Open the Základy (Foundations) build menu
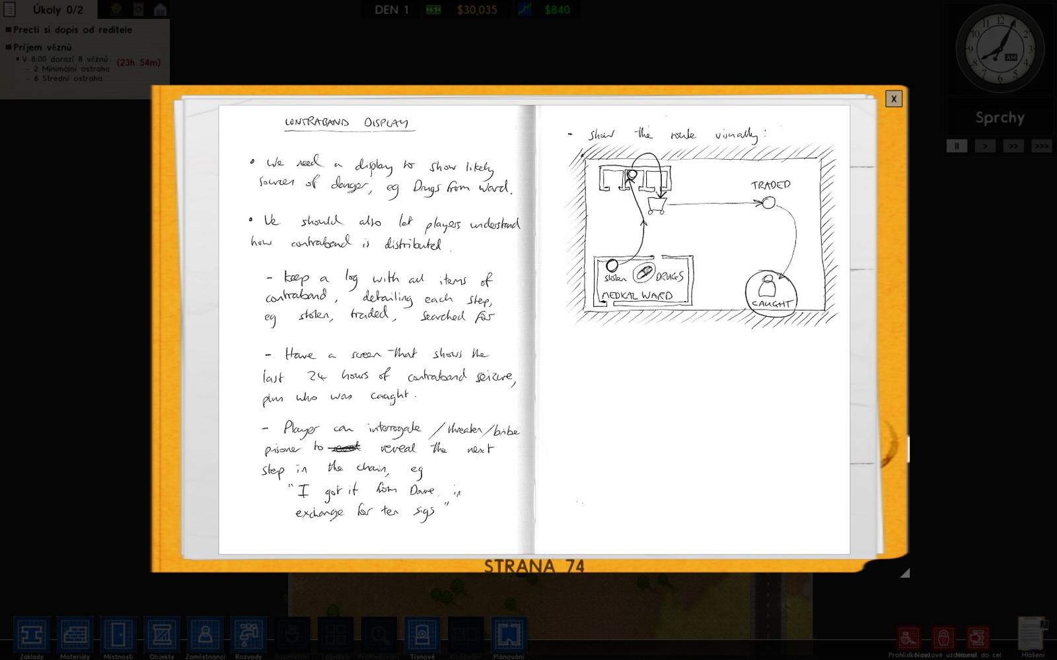1057x660 pixels. 32,636
